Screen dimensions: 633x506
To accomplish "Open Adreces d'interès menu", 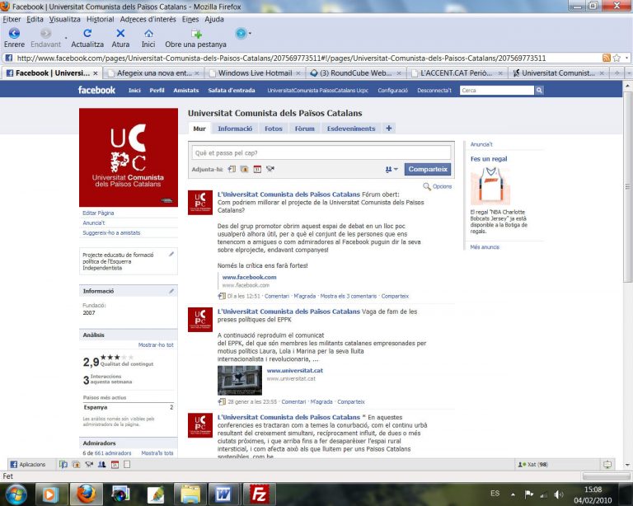I will pyautogui.click(x=148, y=19).
